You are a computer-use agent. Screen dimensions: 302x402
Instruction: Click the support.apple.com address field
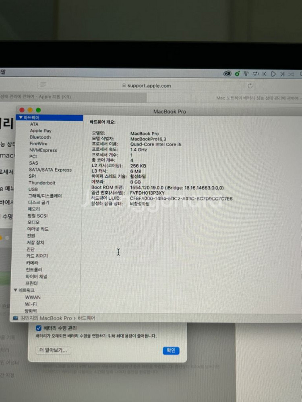(147, 85)
